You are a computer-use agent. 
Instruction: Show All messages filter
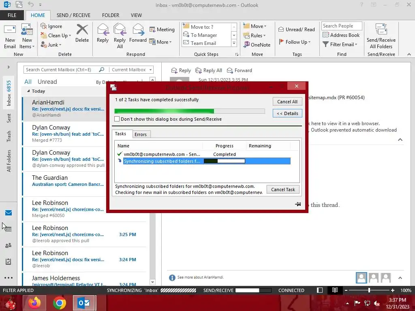tap(28, 82)
